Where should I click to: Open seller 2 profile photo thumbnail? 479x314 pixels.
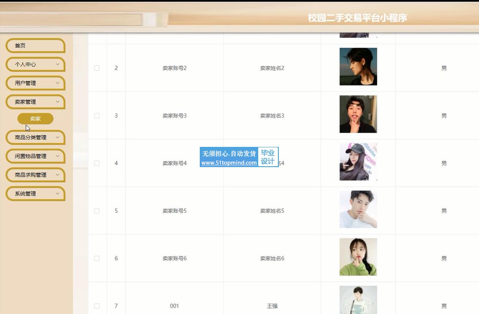(x=358, y=67)
